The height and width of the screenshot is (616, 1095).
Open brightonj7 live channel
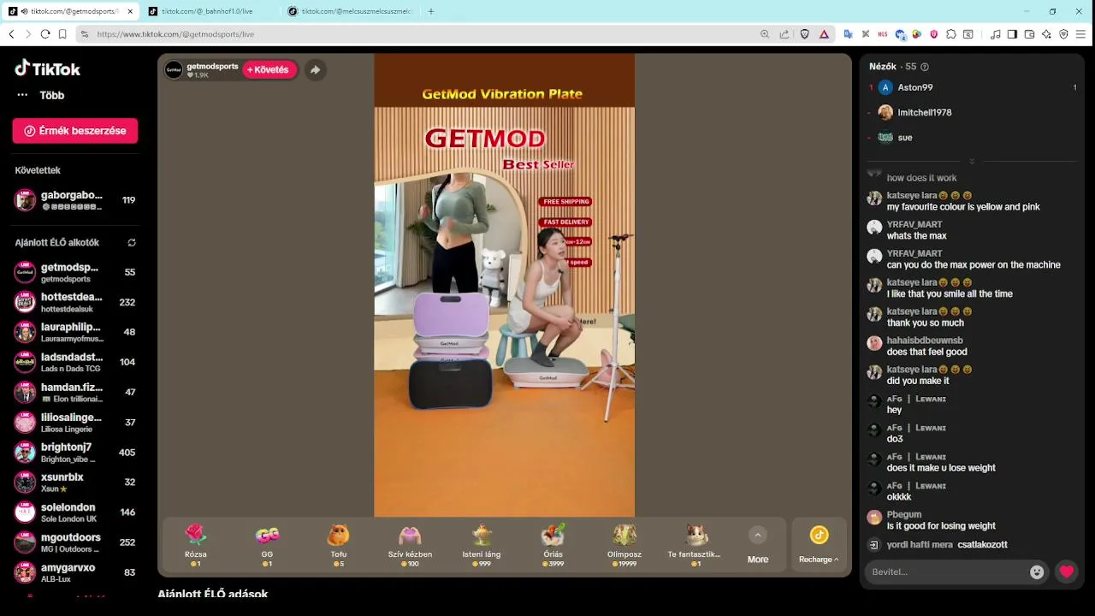[75, 452]
